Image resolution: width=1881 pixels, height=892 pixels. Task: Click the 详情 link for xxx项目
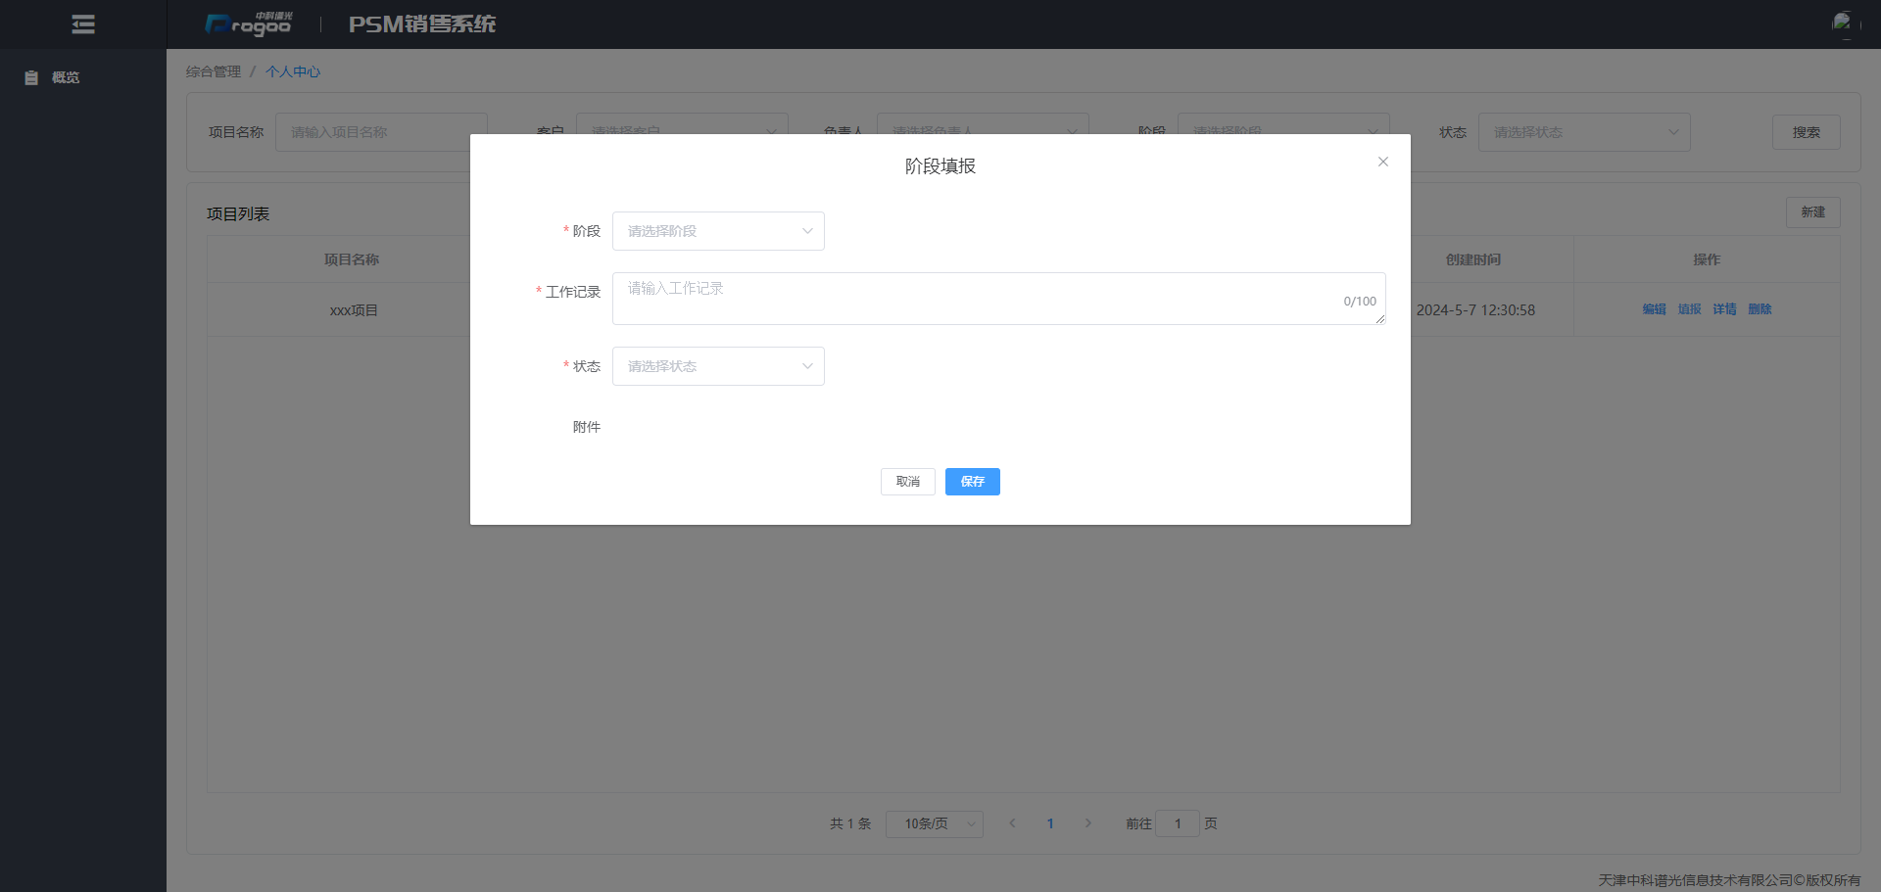(1724, 309)
